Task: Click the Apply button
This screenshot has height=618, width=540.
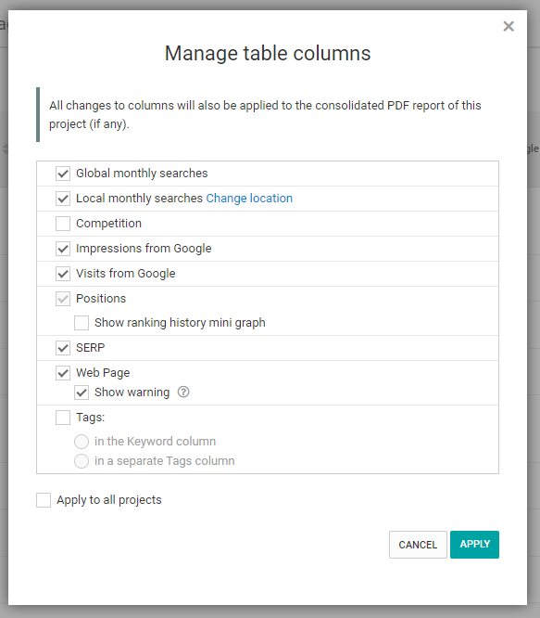Action: pos(475,545)
